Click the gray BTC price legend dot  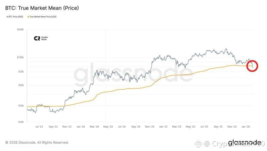pos(7,17)
